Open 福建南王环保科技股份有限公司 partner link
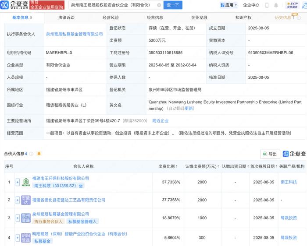The image size is (307, 246). [x=61, y=178]
